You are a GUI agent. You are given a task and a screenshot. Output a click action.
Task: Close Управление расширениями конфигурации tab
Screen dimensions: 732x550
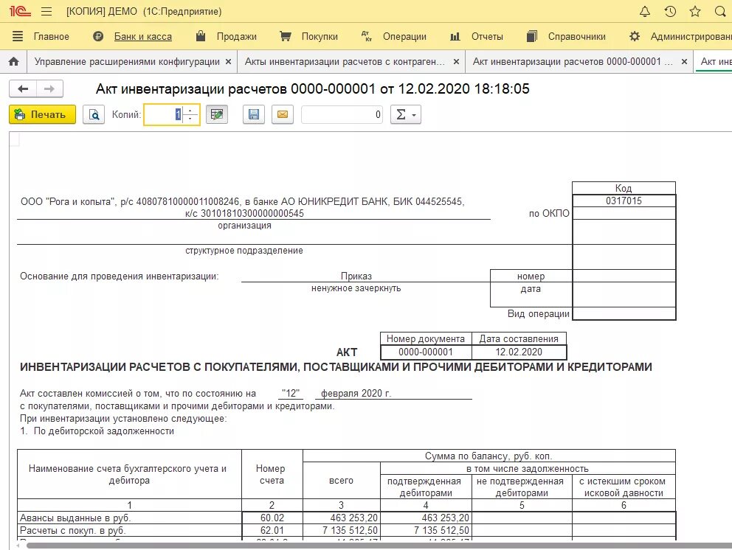pos(228,62)
